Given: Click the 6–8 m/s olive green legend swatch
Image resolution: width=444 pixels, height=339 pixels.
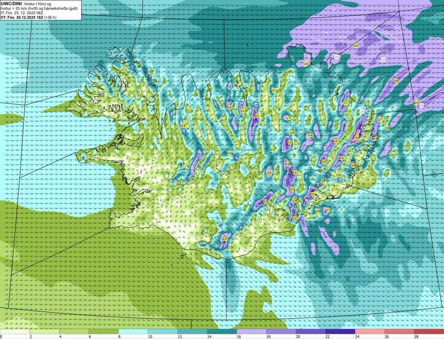Looking at the screenshot, I should 103,331.
